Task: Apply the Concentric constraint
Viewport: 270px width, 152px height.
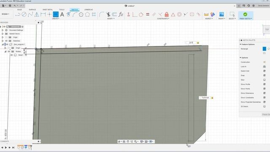Action: point(179,14)
